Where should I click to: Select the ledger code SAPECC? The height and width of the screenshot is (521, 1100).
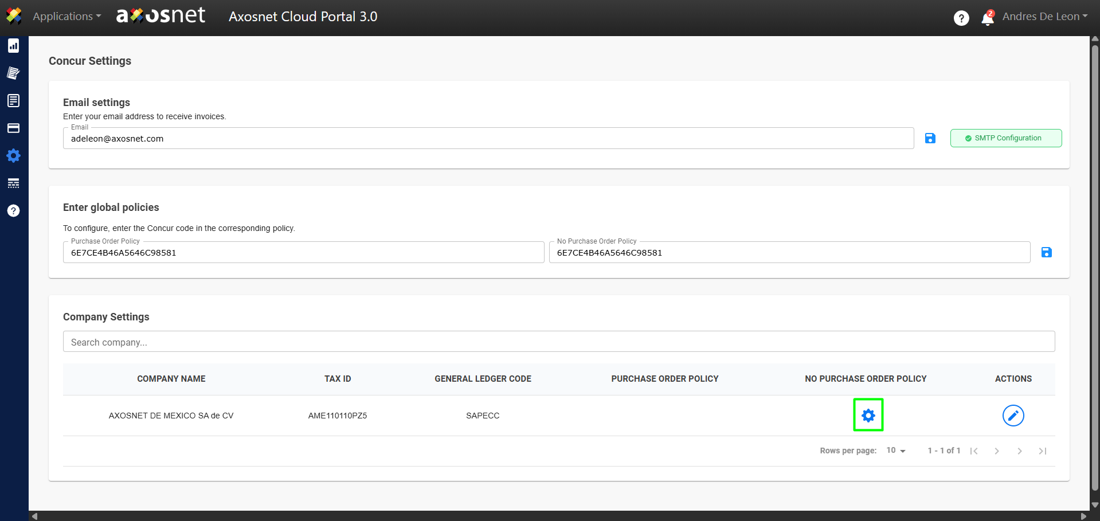[483, 416]
